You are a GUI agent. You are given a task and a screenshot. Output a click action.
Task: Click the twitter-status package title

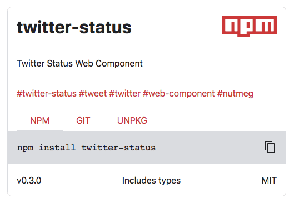[74, 27]
